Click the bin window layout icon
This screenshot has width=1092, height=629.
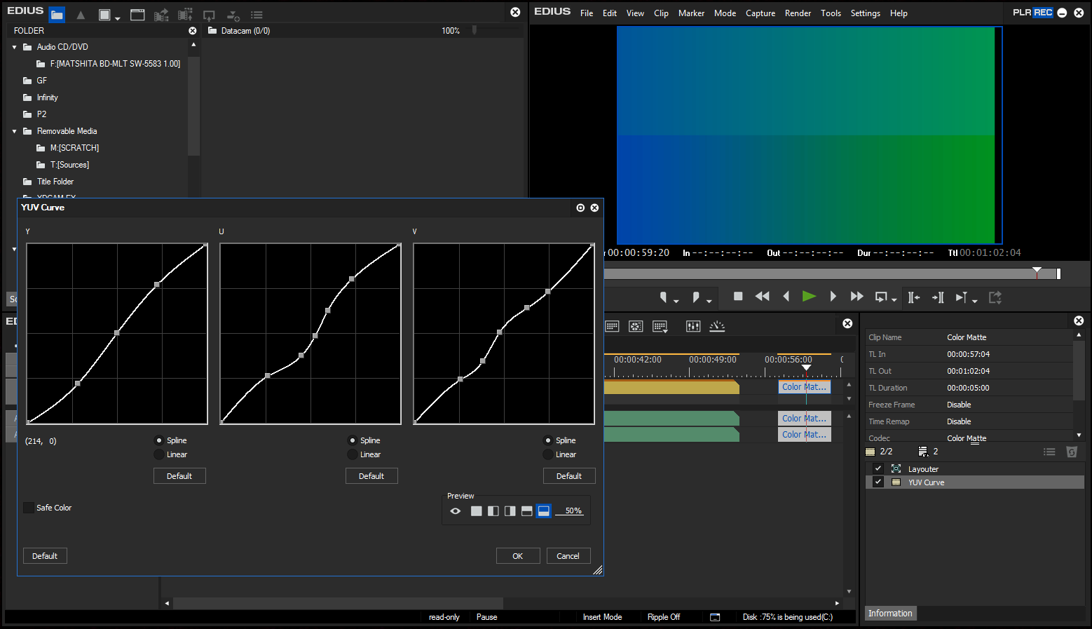pos(137,15)
